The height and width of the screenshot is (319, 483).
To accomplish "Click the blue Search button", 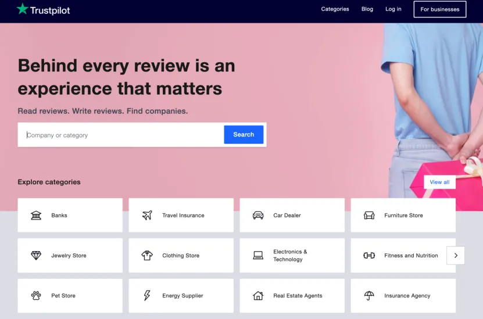I will (244, 135).
